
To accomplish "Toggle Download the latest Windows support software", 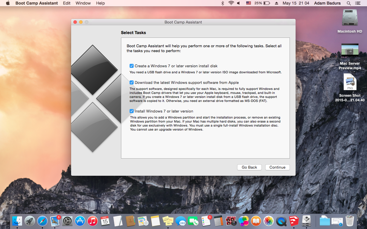I will click(x=132, y=82).
